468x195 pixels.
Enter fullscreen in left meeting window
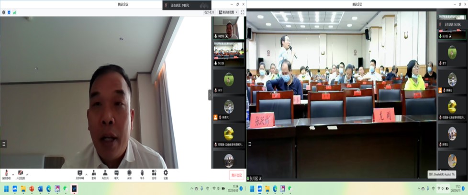[242, 12]
